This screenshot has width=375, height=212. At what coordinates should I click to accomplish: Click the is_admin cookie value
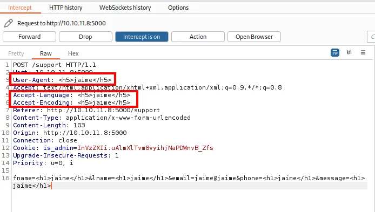point(145,148)
